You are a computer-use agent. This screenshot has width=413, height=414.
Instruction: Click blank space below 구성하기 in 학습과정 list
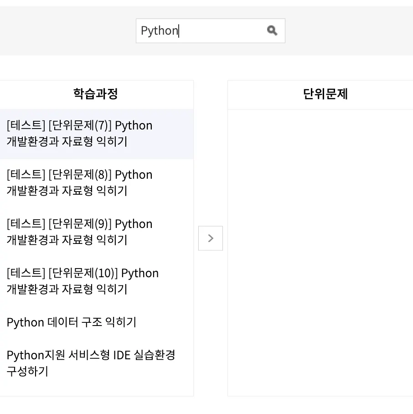point(96,388)
